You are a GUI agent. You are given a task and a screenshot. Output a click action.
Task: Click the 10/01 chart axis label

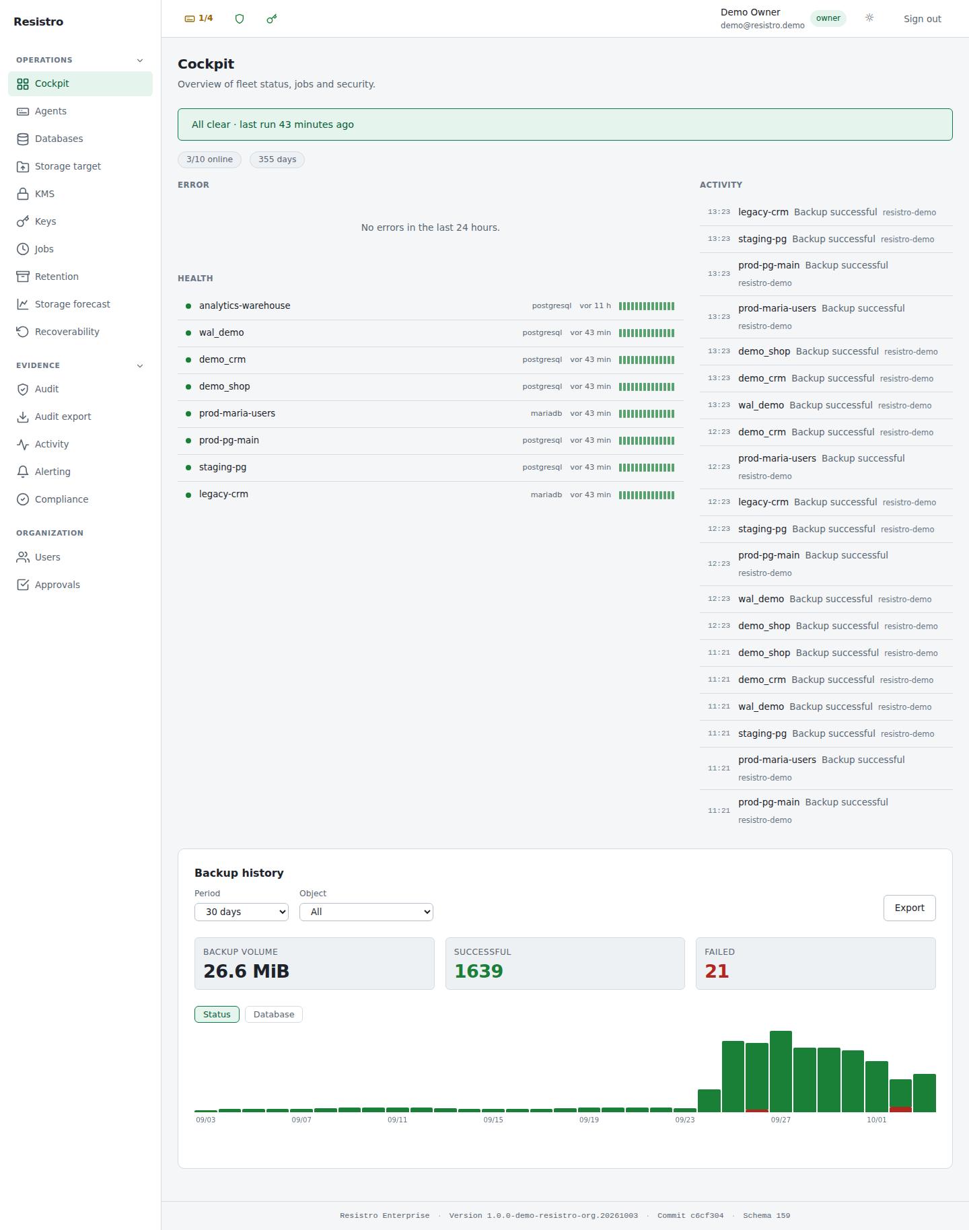[x=877, y=1120]
